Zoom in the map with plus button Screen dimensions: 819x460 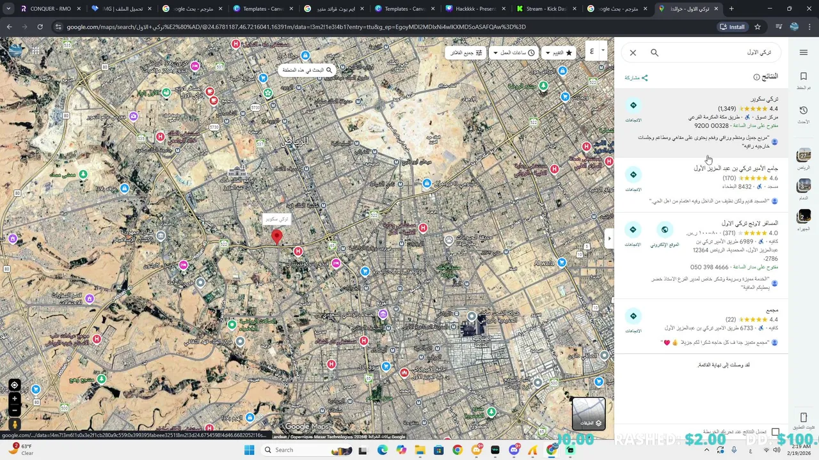pyautogui.click(x=14, y=399)
